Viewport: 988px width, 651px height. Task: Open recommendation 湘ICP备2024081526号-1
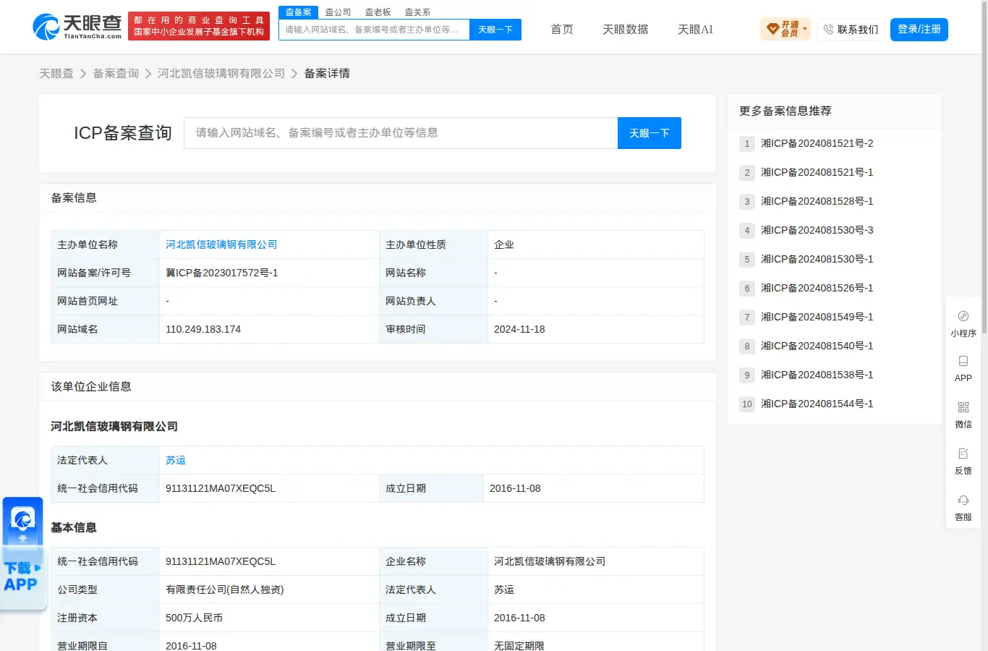pos(817,288)
